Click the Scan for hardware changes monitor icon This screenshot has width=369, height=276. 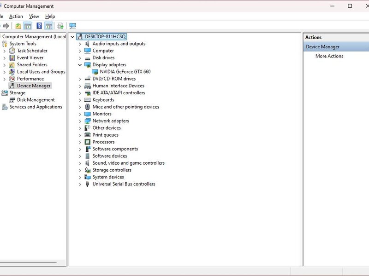[x=72, y=26]
